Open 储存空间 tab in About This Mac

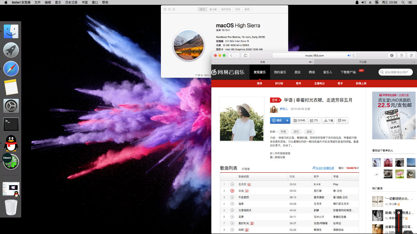[226, 9]
